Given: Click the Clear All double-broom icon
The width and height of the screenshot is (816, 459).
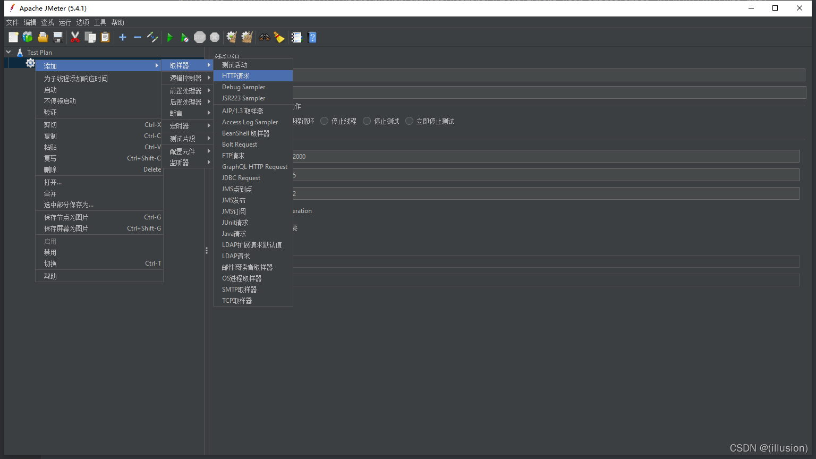Looking at the screenshot, I should [246, 37].
